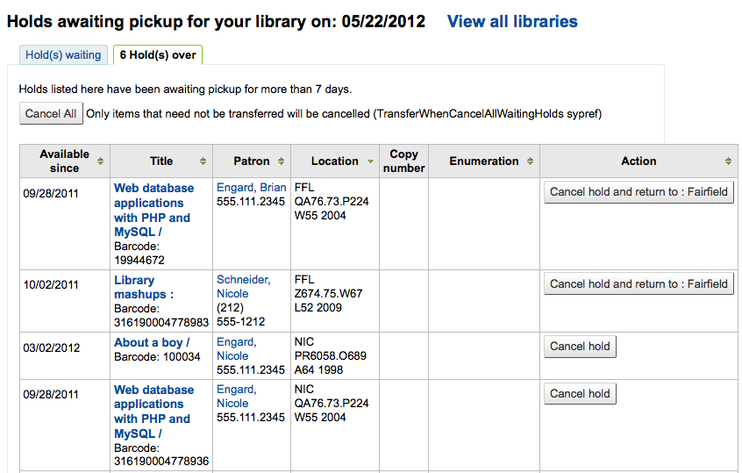Cancel hold for barcode 316190004778936 item
Image resolution: width=742 pixels, height=473 pixels.
pyautogui.click(x=580, y=393)
